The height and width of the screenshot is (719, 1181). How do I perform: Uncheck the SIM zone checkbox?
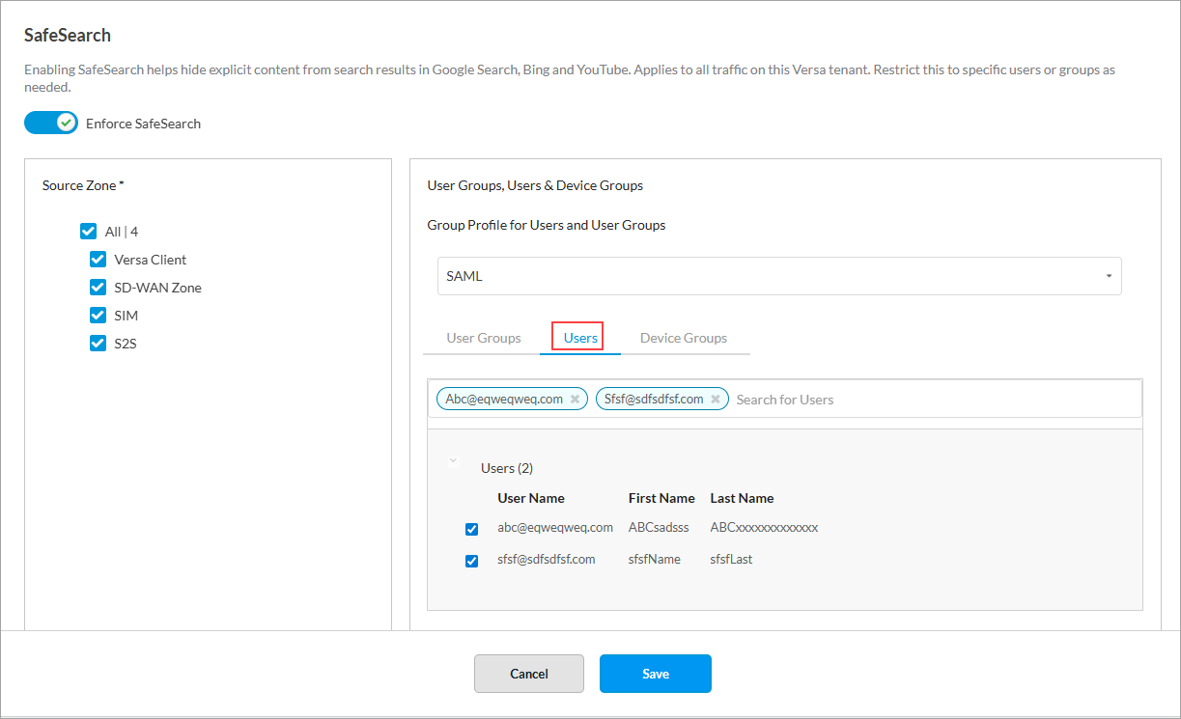point(98,316)
